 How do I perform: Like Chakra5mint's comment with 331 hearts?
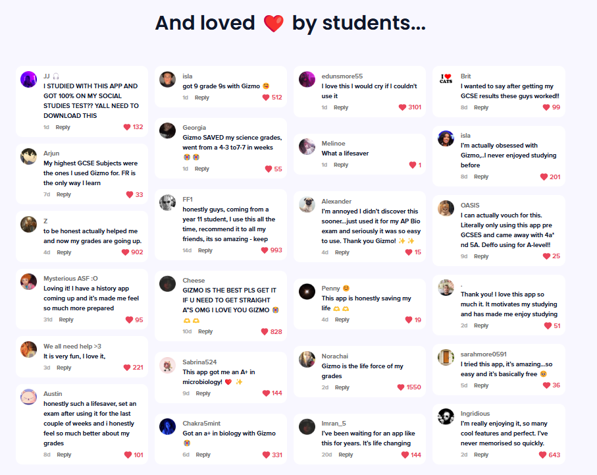[267, 455]
